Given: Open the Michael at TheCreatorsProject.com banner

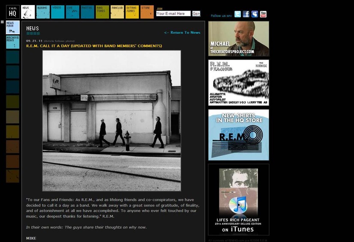Looking at the screenshot, I should pyautogui.click(x=239, y=39).
